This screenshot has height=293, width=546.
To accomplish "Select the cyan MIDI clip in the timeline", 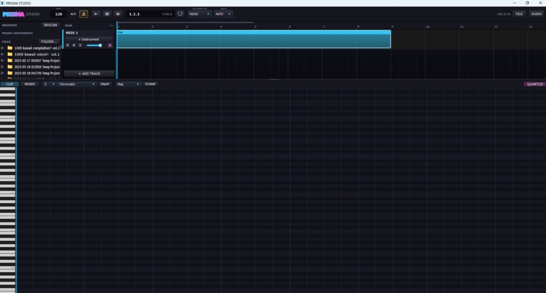I will click(x=253, y=39).
